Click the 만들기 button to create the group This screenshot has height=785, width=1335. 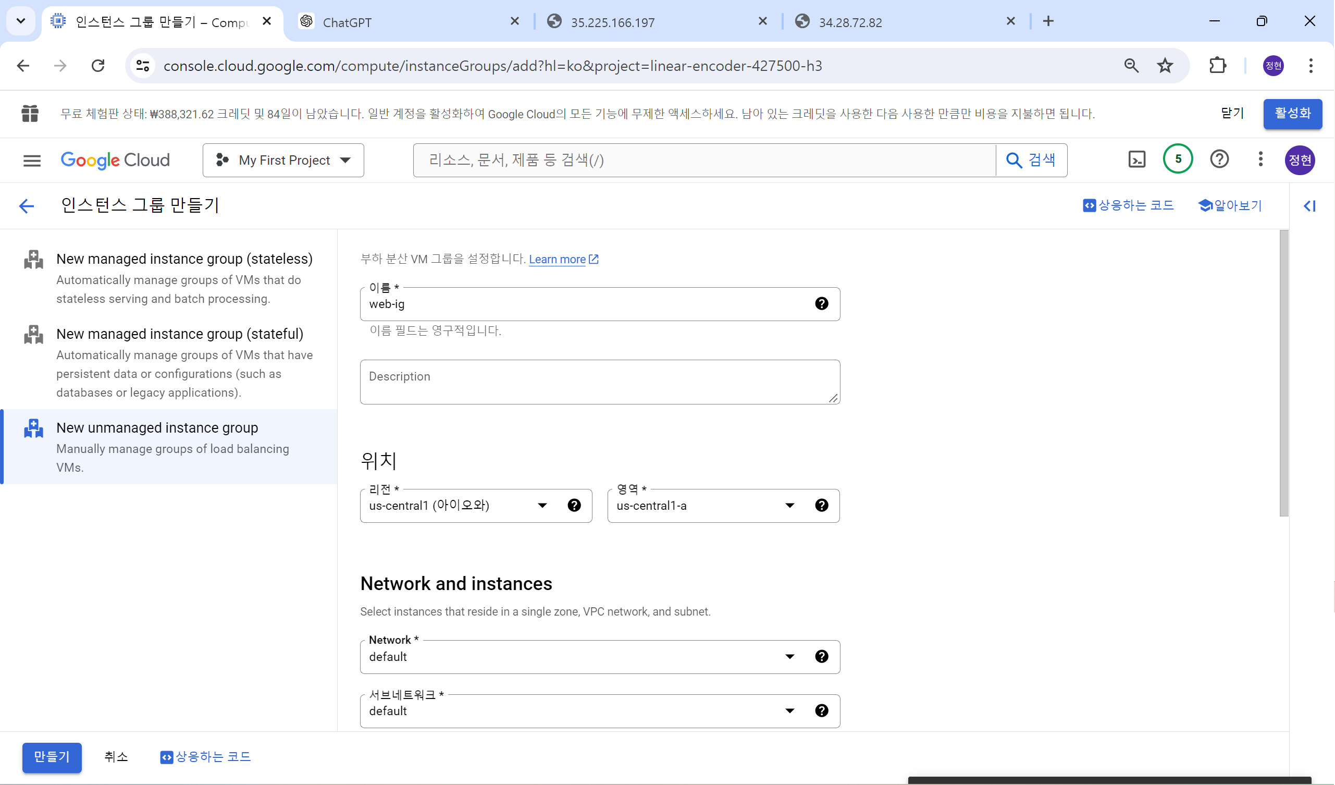tap(52, 757)
